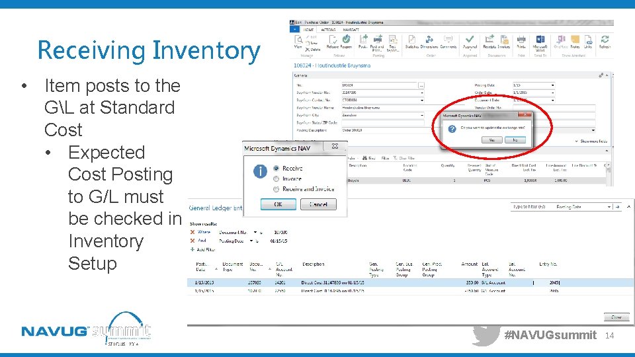Image resolution: width=635 pixels, height=357 pixels.
Task: Expand Buy-from Vendor No. dropdown
Action: click(421, 93)
